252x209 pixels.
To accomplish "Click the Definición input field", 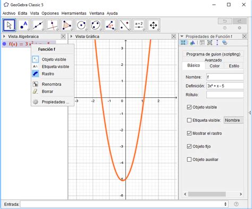I will coord(225,86).
